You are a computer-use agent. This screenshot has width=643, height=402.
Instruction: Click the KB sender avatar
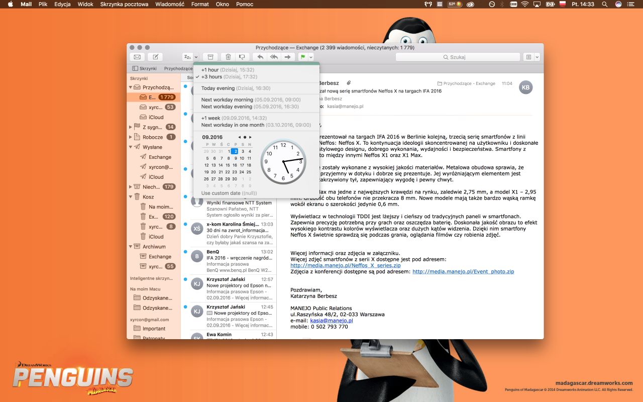(525, 87)
